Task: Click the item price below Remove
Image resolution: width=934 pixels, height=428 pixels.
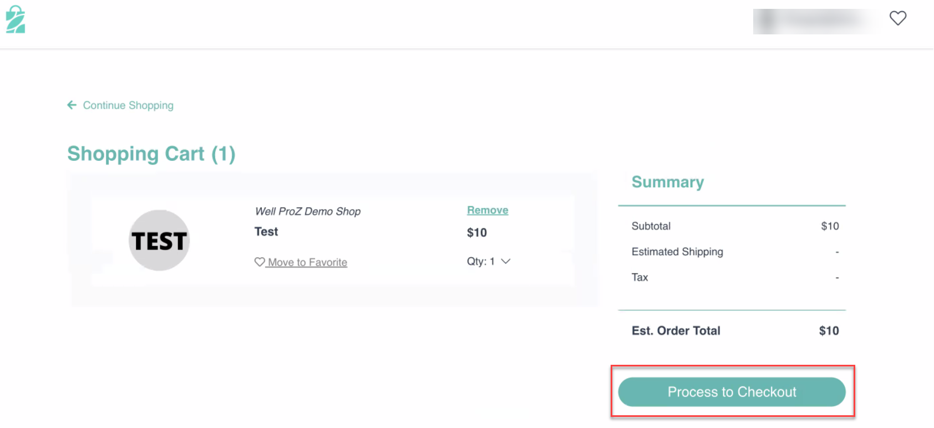Action: tap(477, 233)
